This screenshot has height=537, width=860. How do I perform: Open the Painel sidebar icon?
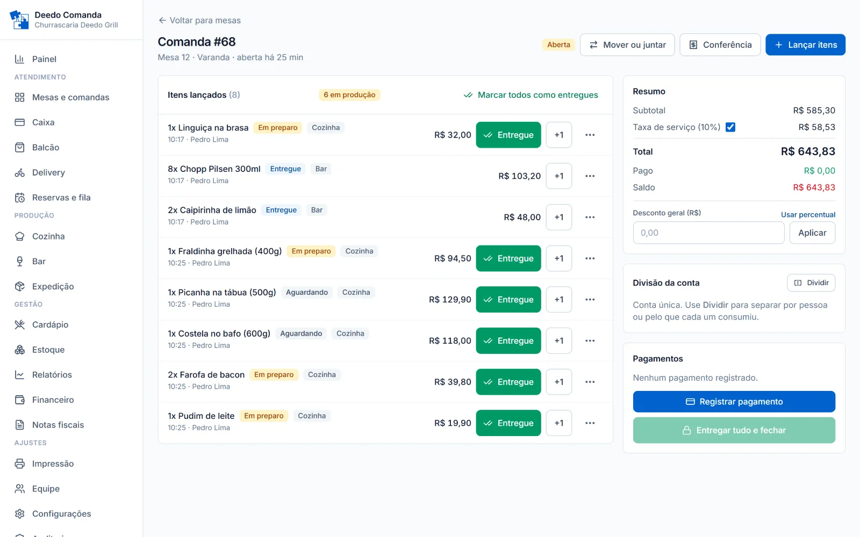tap(20, 59)
